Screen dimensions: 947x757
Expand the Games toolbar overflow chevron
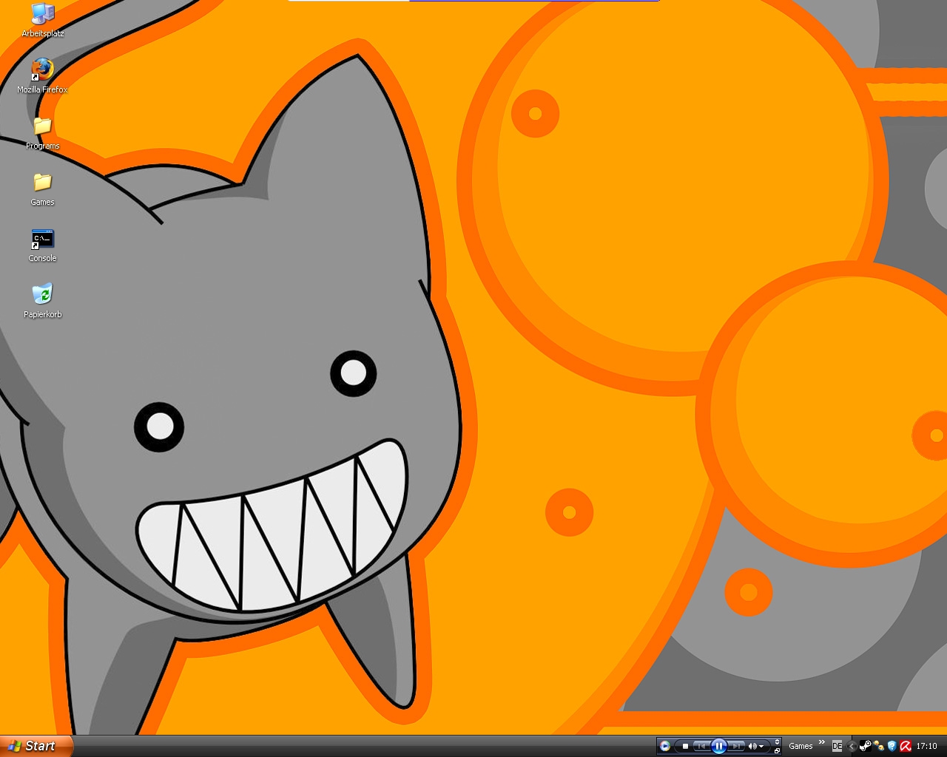pyautogui.click(x=821, y=742)
